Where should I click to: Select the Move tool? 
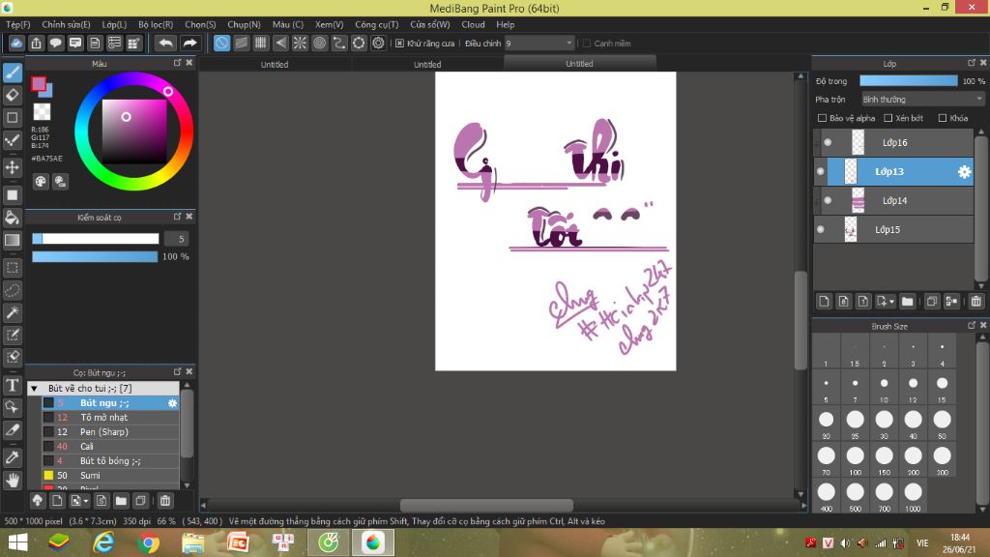point(12,167)
